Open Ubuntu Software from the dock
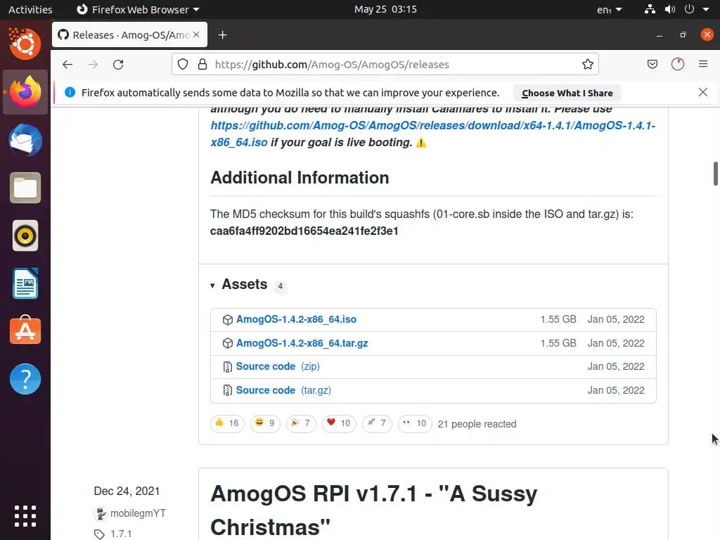Screen dimensions: 720x540 [x=25, y=331]
